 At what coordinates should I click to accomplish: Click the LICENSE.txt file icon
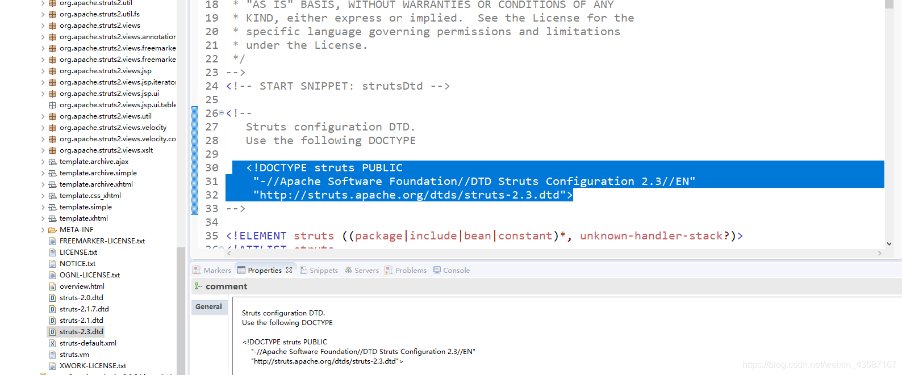(x=52, y=252)
